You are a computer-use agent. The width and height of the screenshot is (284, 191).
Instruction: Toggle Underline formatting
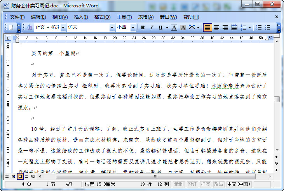160,28
